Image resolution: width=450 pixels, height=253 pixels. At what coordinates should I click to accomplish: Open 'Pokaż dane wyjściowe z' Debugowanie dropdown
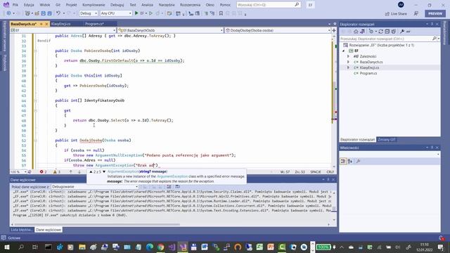(x=95, y=187)
